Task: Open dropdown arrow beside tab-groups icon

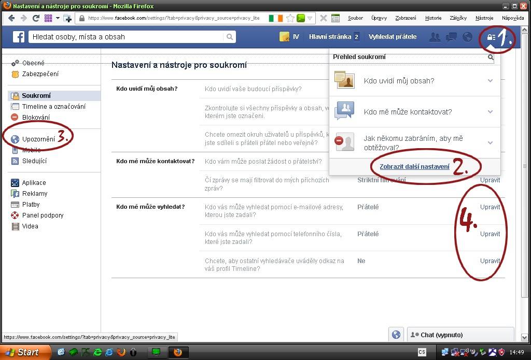Action: point(58,18)
